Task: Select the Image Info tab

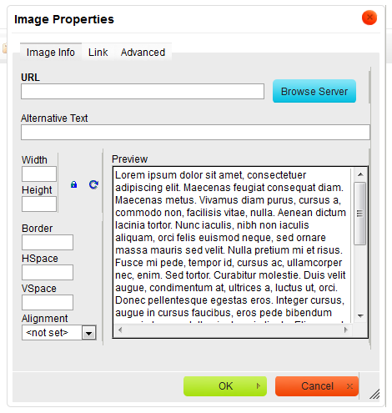Action: click(51, 52)
